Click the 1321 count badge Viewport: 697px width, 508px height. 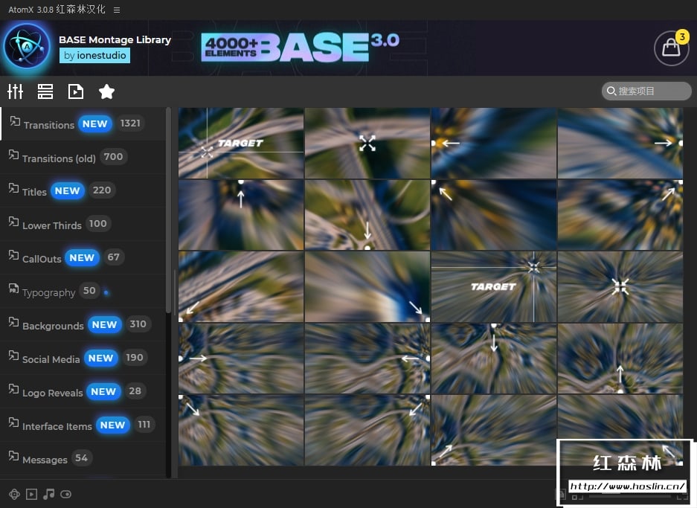click(130, 123)
